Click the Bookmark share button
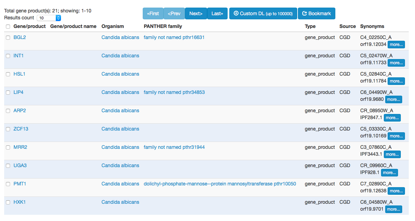The image size is (415, 221). click(x=317, y=13)
